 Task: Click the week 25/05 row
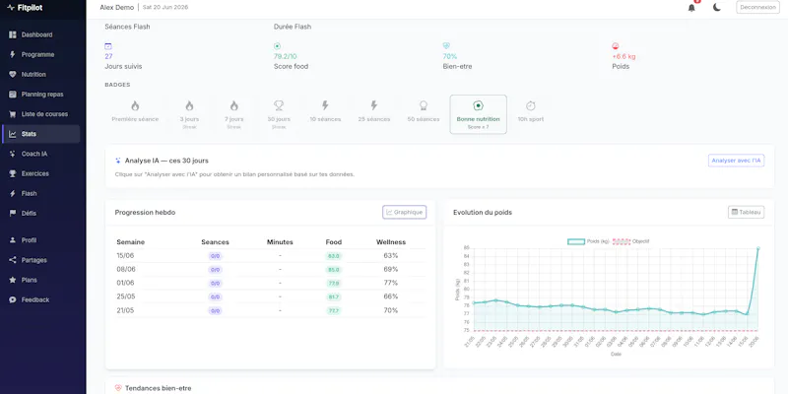270,296
